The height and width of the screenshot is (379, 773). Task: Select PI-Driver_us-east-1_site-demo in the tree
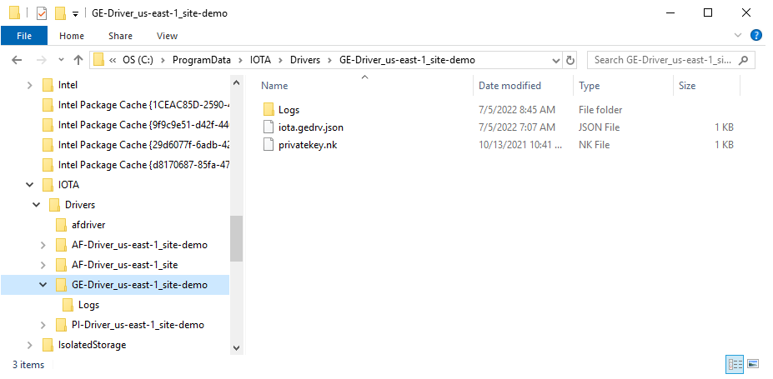pyautogui.click(x=138, y=325)
